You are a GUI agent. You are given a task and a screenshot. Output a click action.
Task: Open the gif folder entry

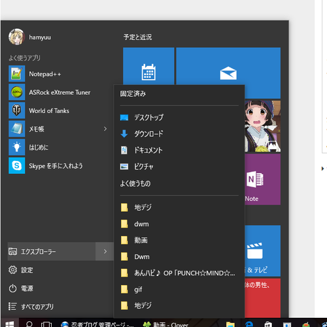[179, 289]
